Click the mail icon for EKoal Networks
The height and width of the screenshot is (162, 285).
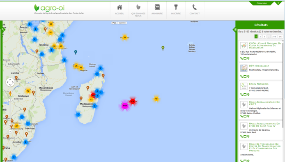tap(245, 94)
